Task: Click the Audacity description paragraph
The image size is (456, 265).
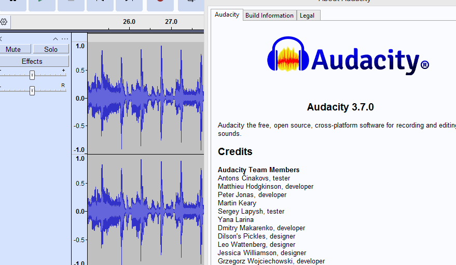Action: point(337,129)
